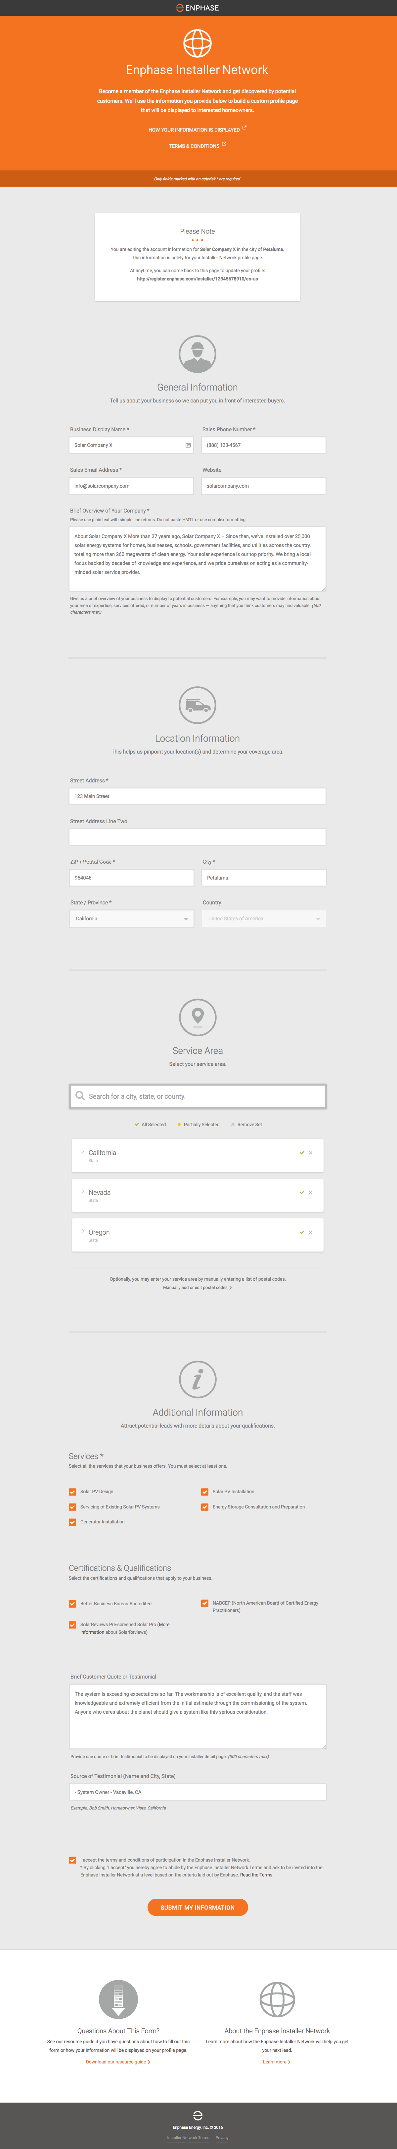Expand the Nevada state row
The width and height of the screenshot is (397, 2149).
tap(82, 1191)
